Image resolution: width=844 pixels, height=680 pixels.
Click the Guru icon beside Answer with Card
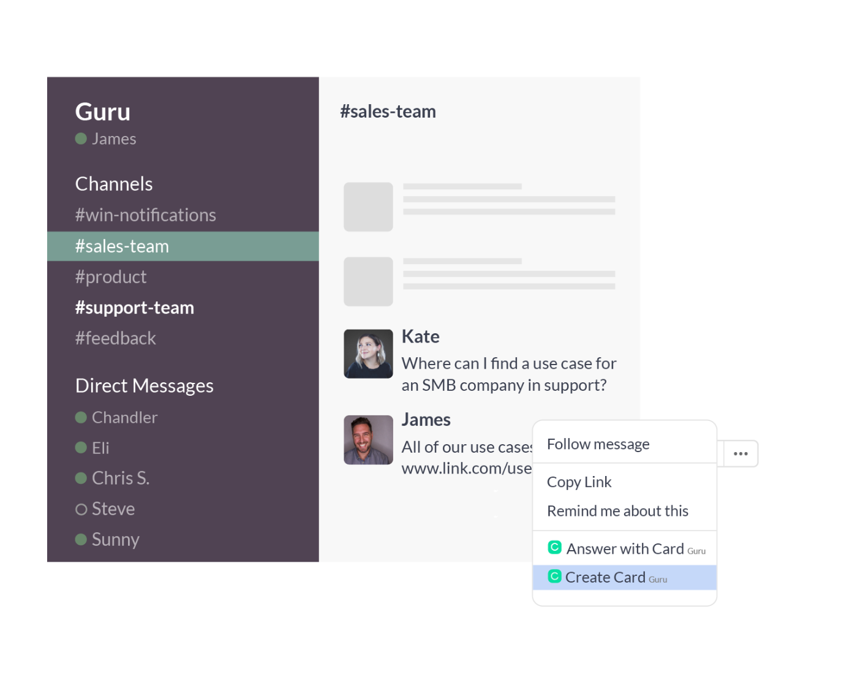click(x=554, y=547)
